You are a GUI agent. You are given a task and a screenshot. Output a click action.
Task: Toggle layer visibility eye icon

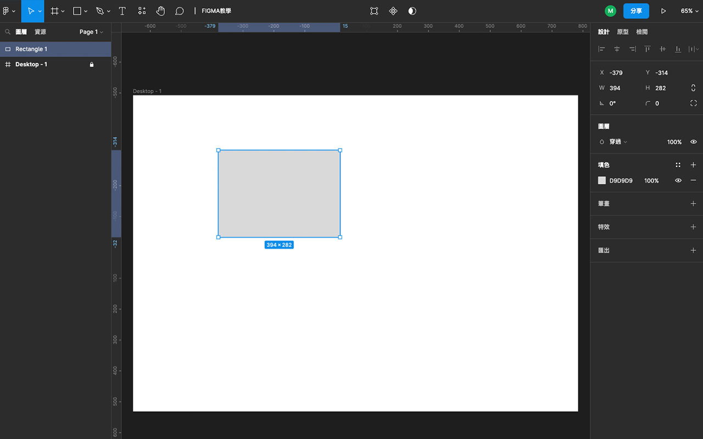click(693, 142)
